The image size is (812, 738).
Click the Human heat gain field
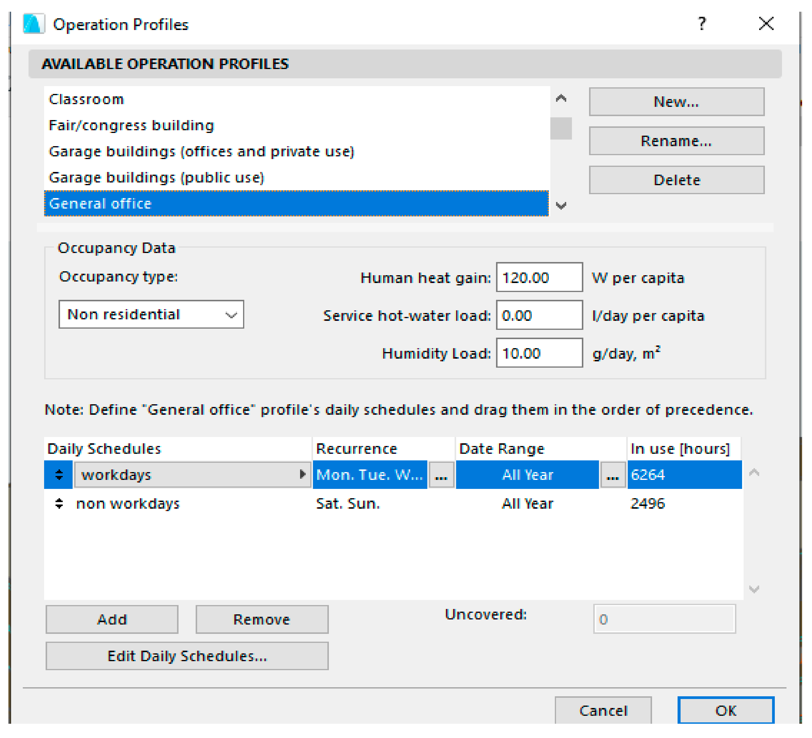539,277
